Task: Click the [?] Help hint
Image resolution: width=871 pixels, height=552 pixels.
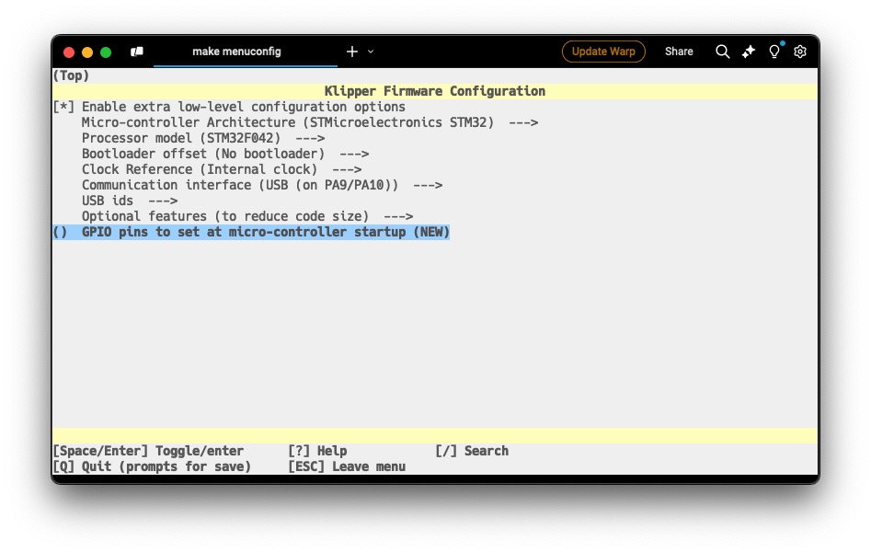Action: [x=317, y=451]
